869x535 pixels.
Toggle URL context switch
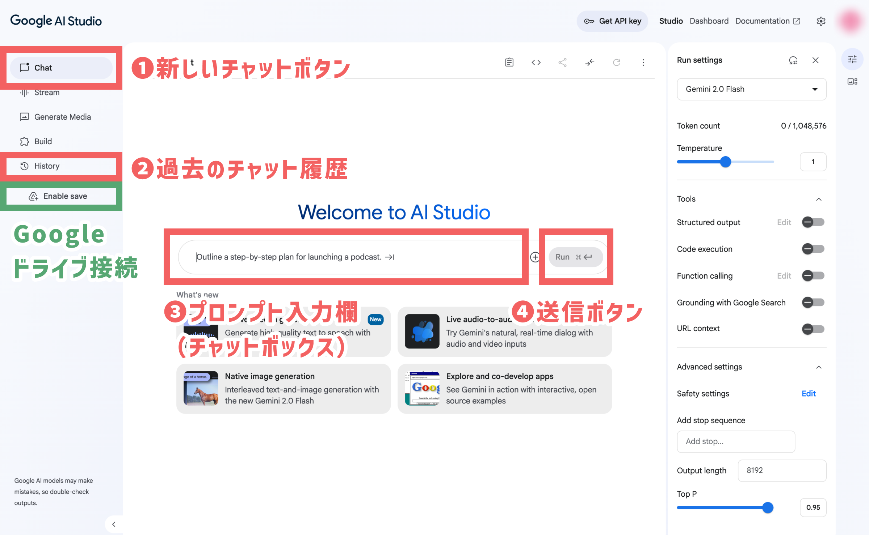tap(813, 329)
